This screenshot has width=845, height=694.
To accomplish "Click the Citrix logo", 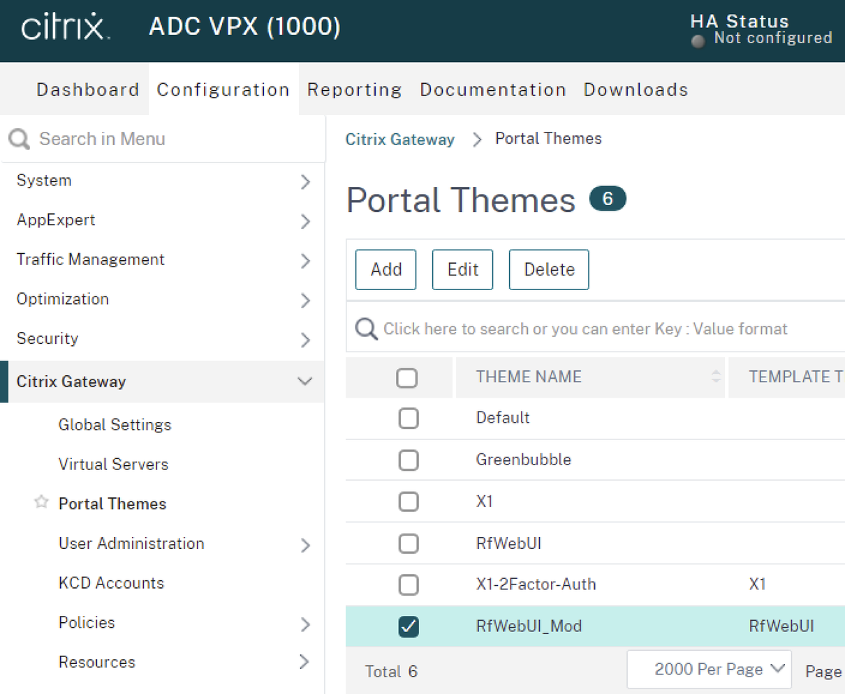I will coord(65,28).
